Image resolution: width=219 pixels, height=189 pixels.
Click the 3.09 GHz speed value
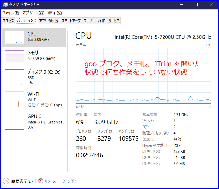point(106,122)
